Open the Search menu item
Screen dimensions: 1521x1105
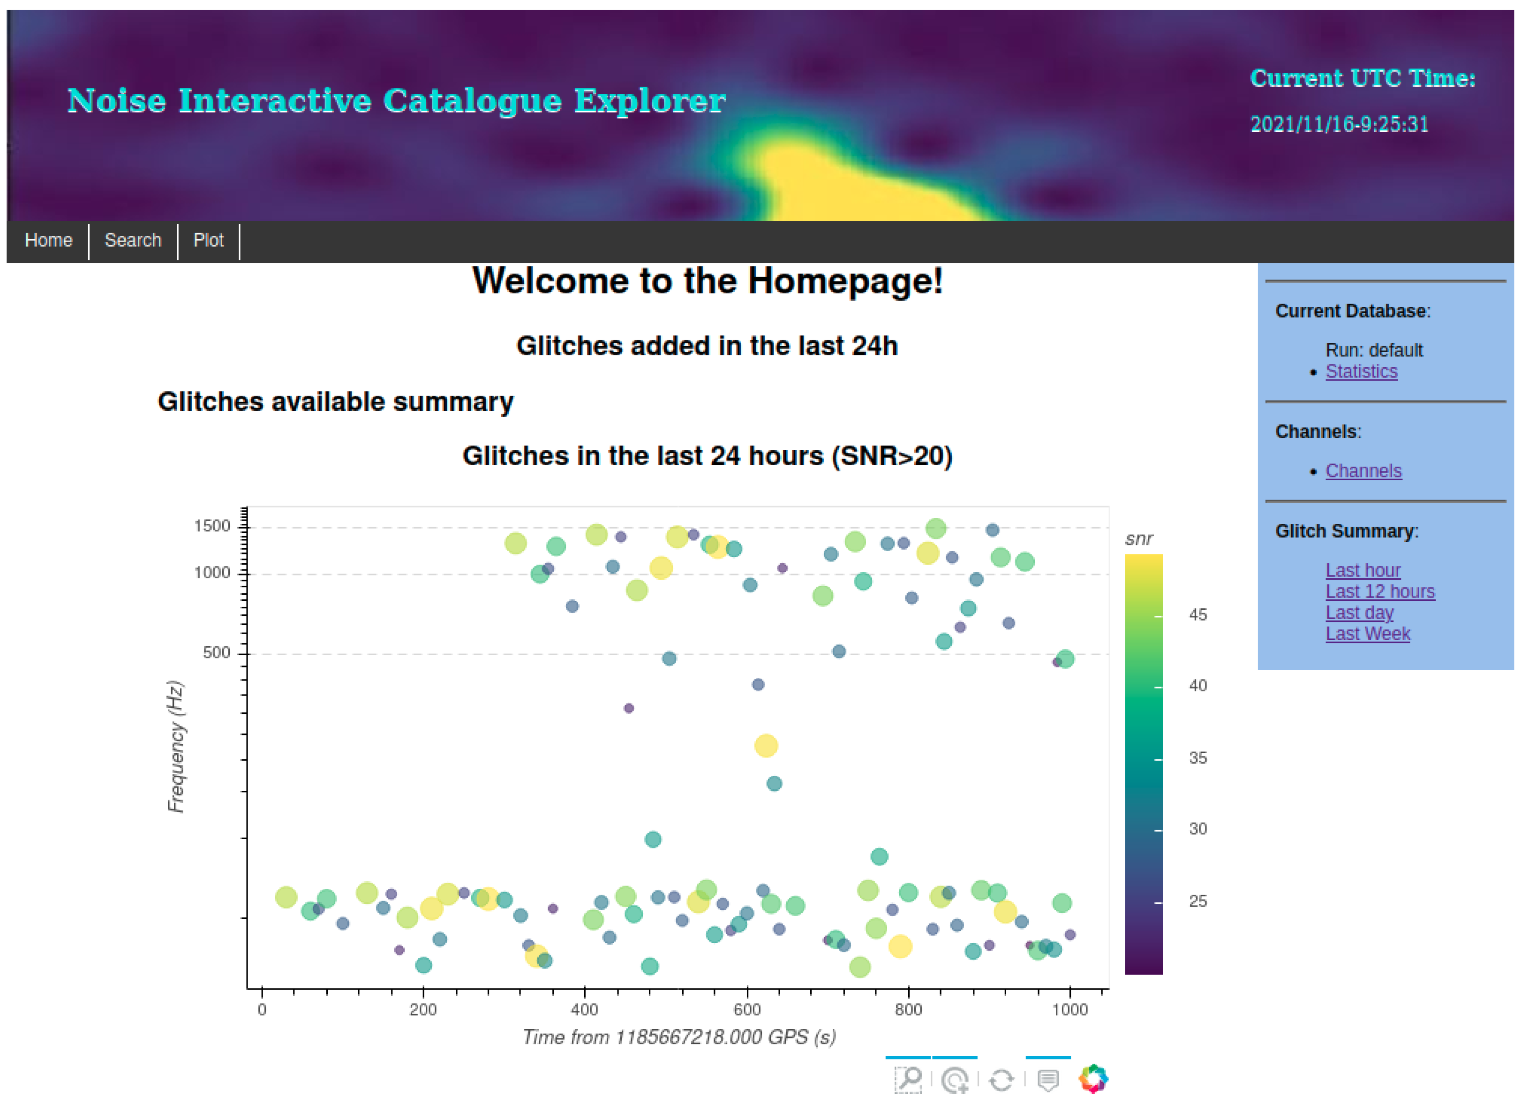133,240
